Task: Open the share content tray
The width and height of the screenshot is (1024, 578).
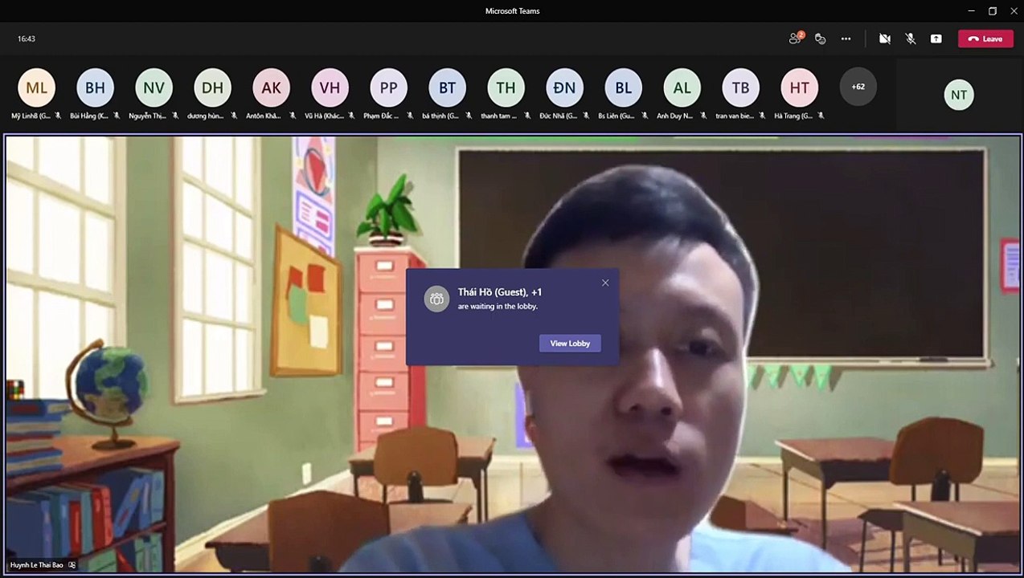Action: (936, 39)
